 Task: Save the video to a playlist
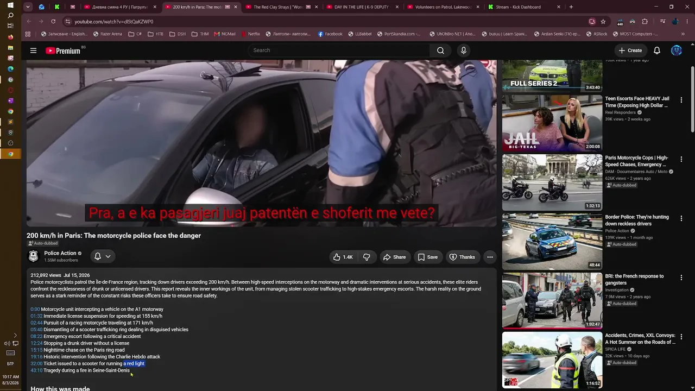coord(427,257)
